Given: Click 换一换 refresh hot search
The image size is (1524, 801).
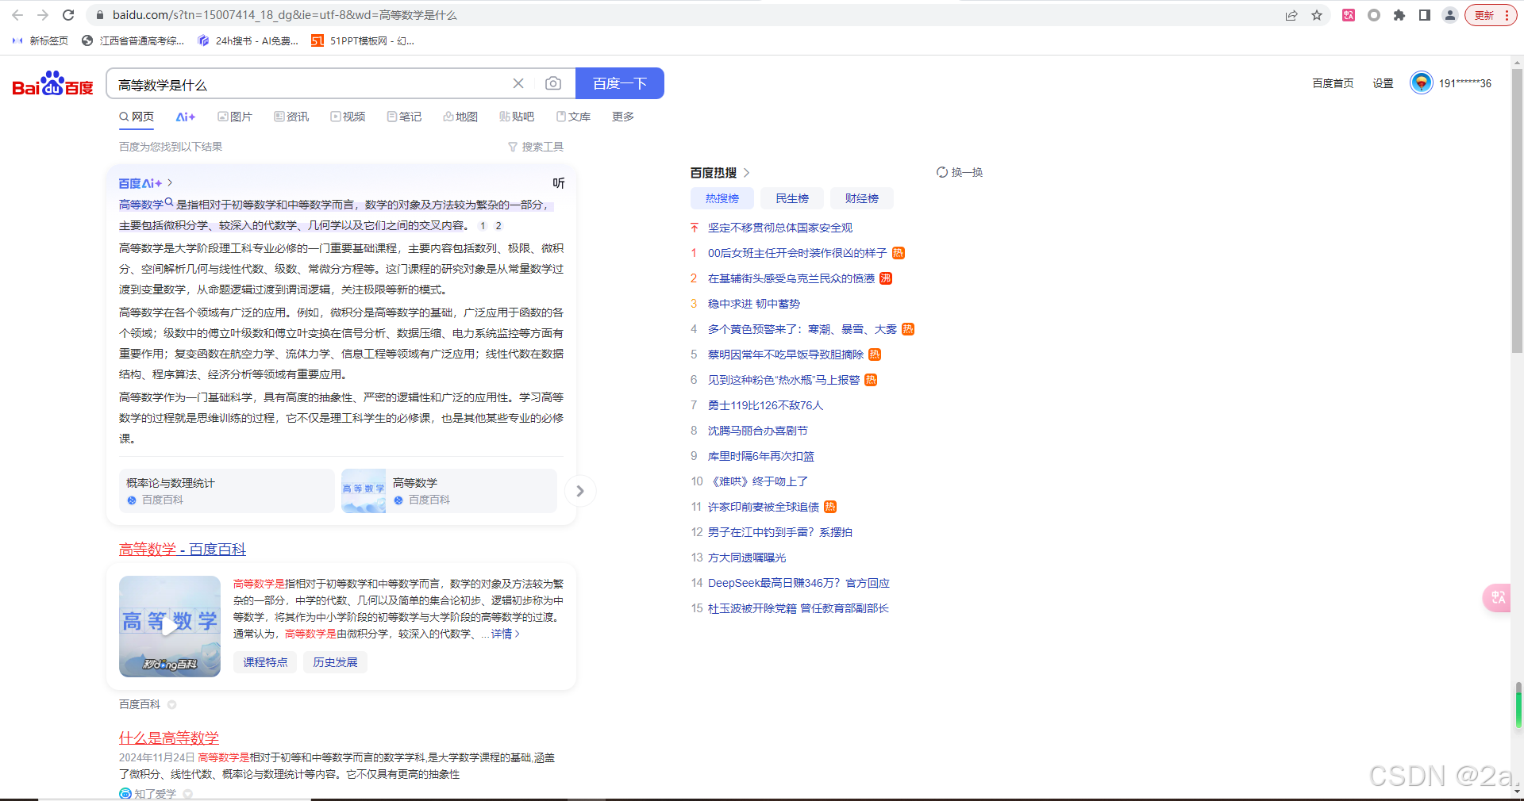Looking at the screenshot, I should [960, 172].
